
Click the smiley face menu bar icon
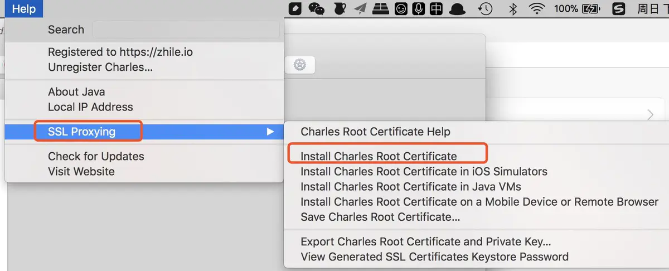click(400, 8)
